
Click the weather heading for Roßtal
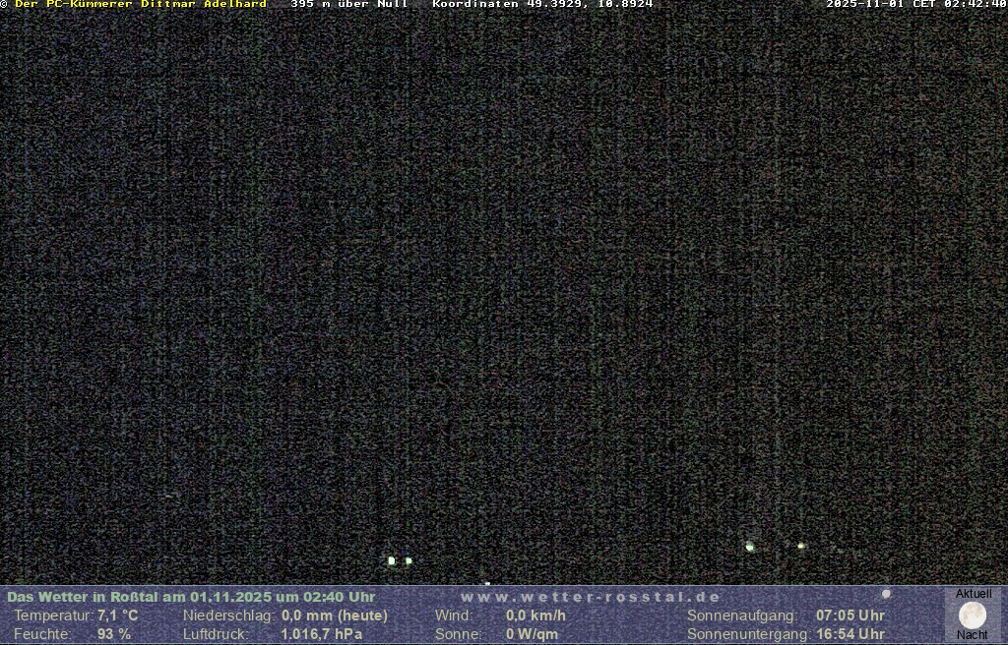(x=191, y=597)
